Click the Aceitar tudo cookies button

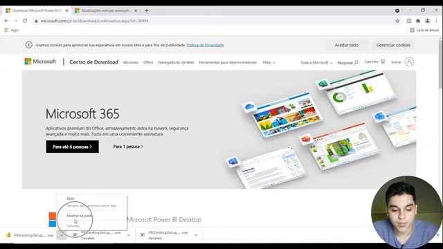point(347,45)
